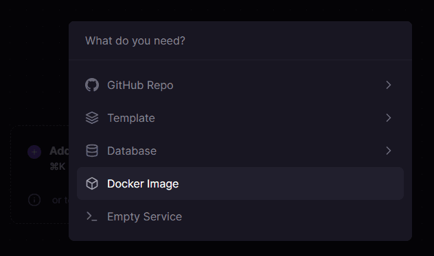
Task: Focus the 'What do you need?' search field
Action: pos(240,41)
